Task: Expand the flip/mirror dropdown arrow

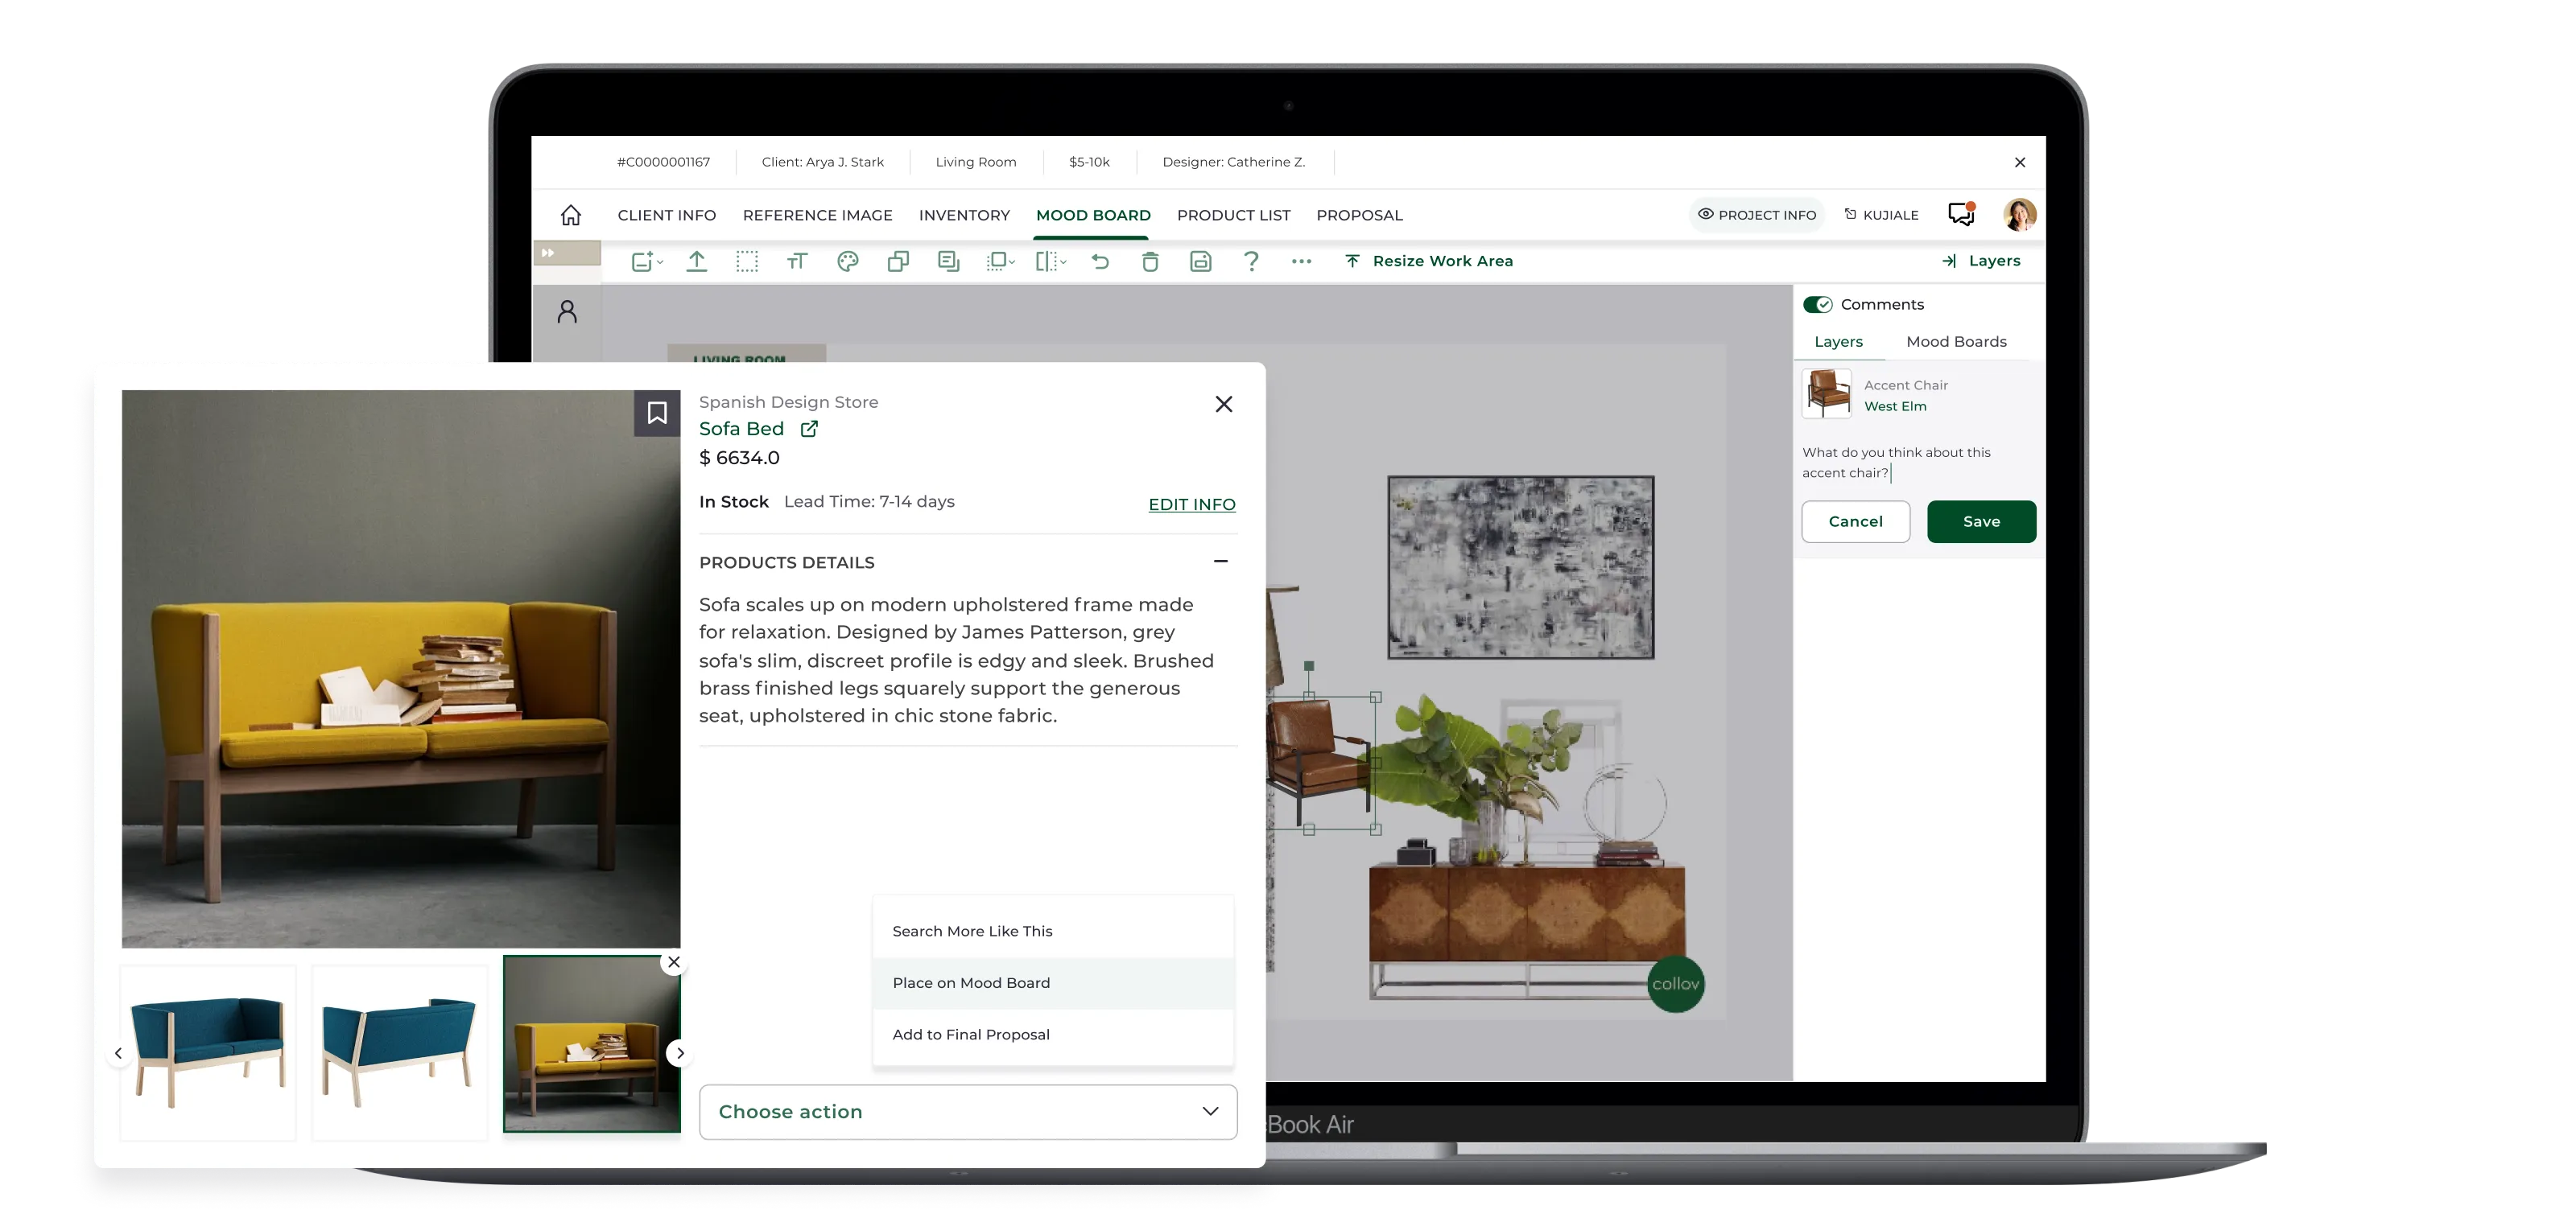Action: click(x=1063, y=261)
